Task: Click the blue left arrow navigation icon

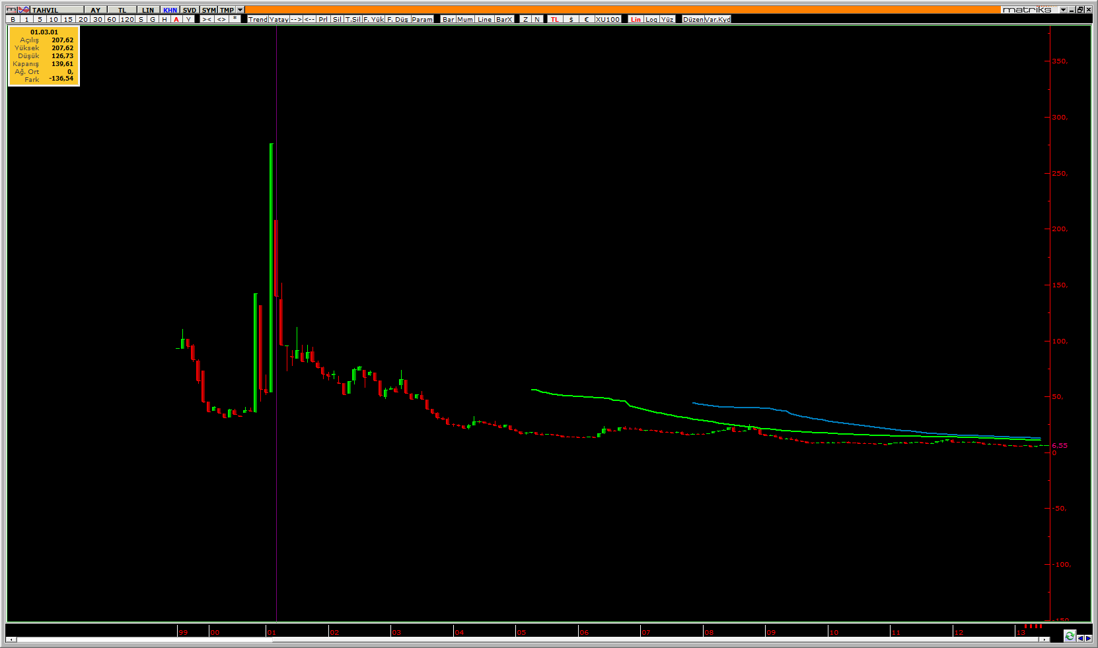Action: click(x=1081, y=638)
